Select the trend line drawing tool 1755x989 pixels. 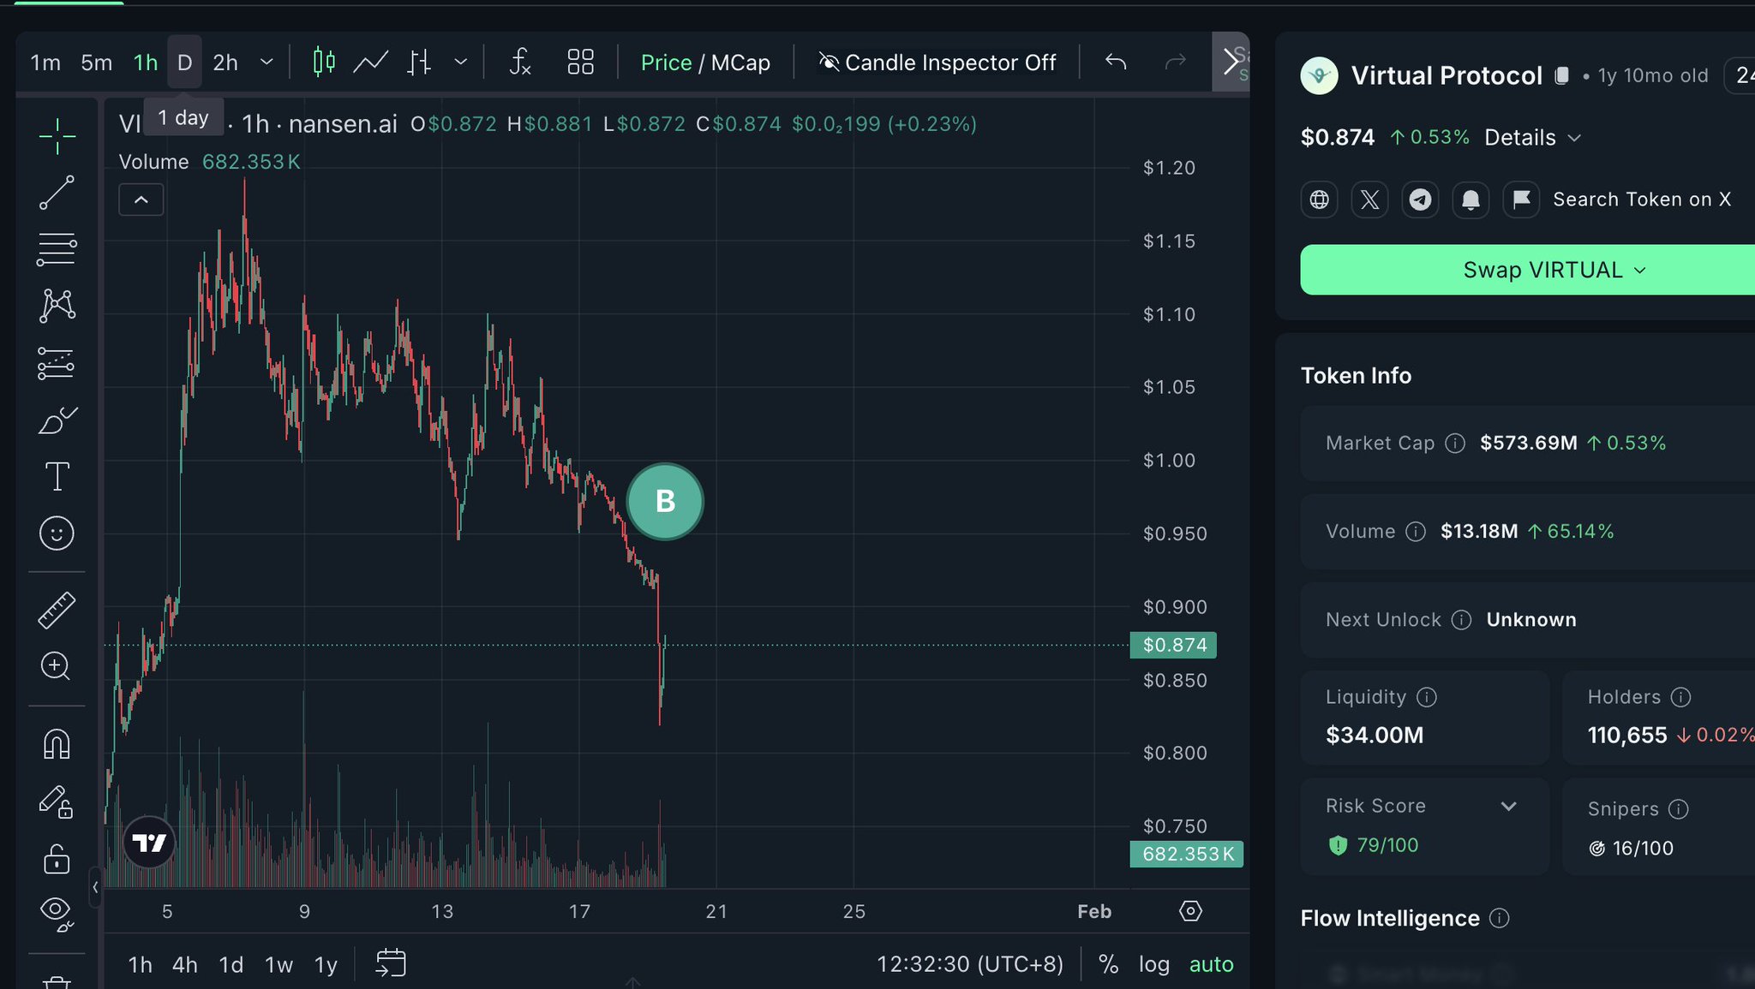(57, 193)
